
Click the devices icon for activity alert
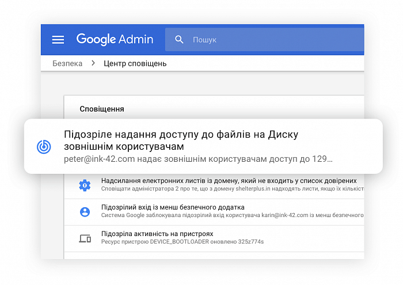click(x=85, y=238)
